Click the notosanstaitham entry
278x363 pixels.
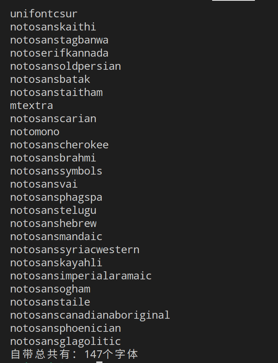pyautogui.click(x=56, y=92)
